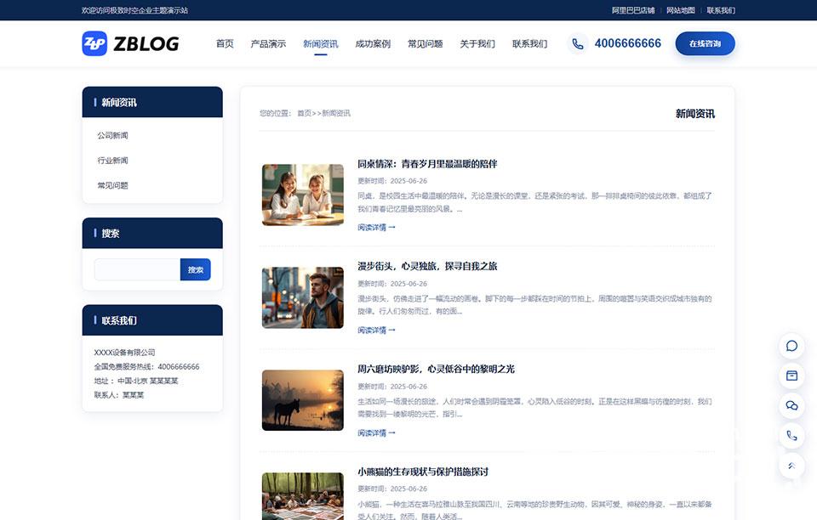
Task: Click 联系我们 in the top bar
Action: (721, 10)
